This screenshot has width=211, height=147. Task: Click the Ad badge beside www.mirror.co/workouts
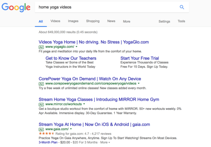(41, 104)
